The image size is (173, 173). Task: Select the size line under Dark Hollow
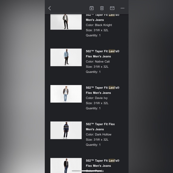point(97,140)
